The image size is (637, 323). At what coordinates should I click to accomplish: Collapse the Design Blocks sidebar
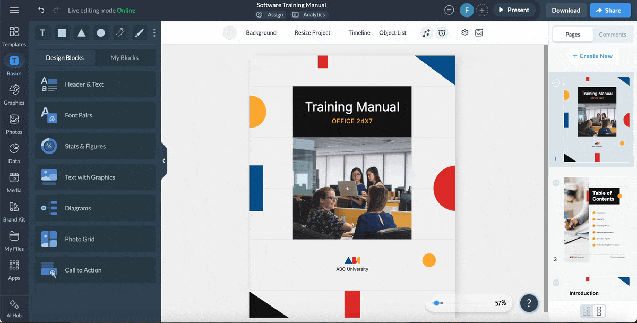click(x=163, y=160)
